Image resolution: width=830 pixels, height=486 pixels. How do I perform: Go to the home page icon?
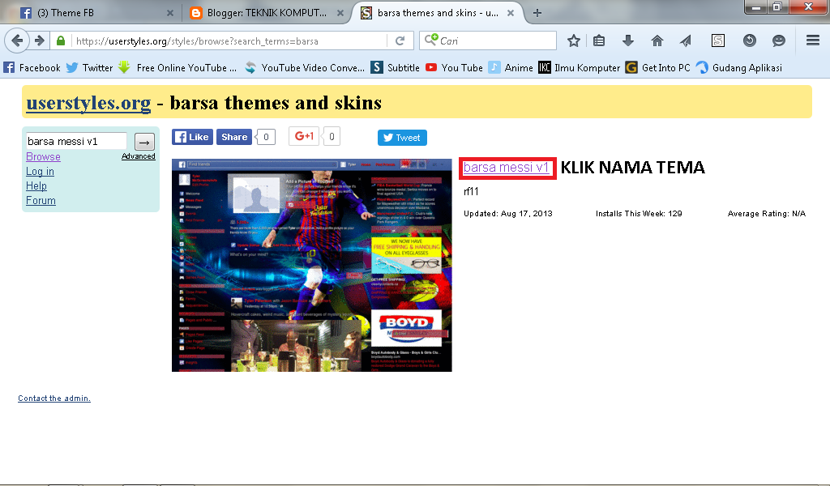click(657, 40)
